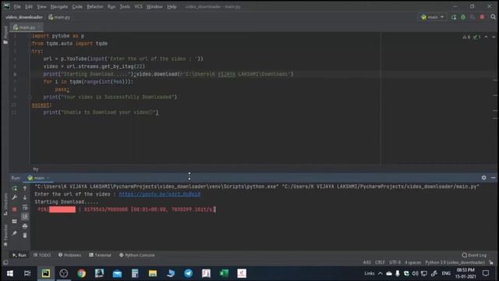Open the youtu.be URL link in console
The image size is (499, 281).
[159, 194]
